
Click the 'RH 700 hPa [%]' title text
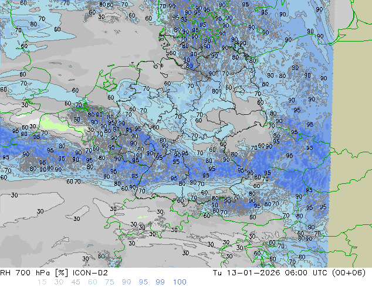(x=34, y=273)
